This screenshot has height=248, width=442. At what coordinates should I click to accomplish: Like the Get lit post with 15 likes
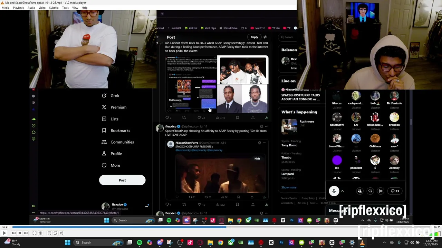(201, 205)
